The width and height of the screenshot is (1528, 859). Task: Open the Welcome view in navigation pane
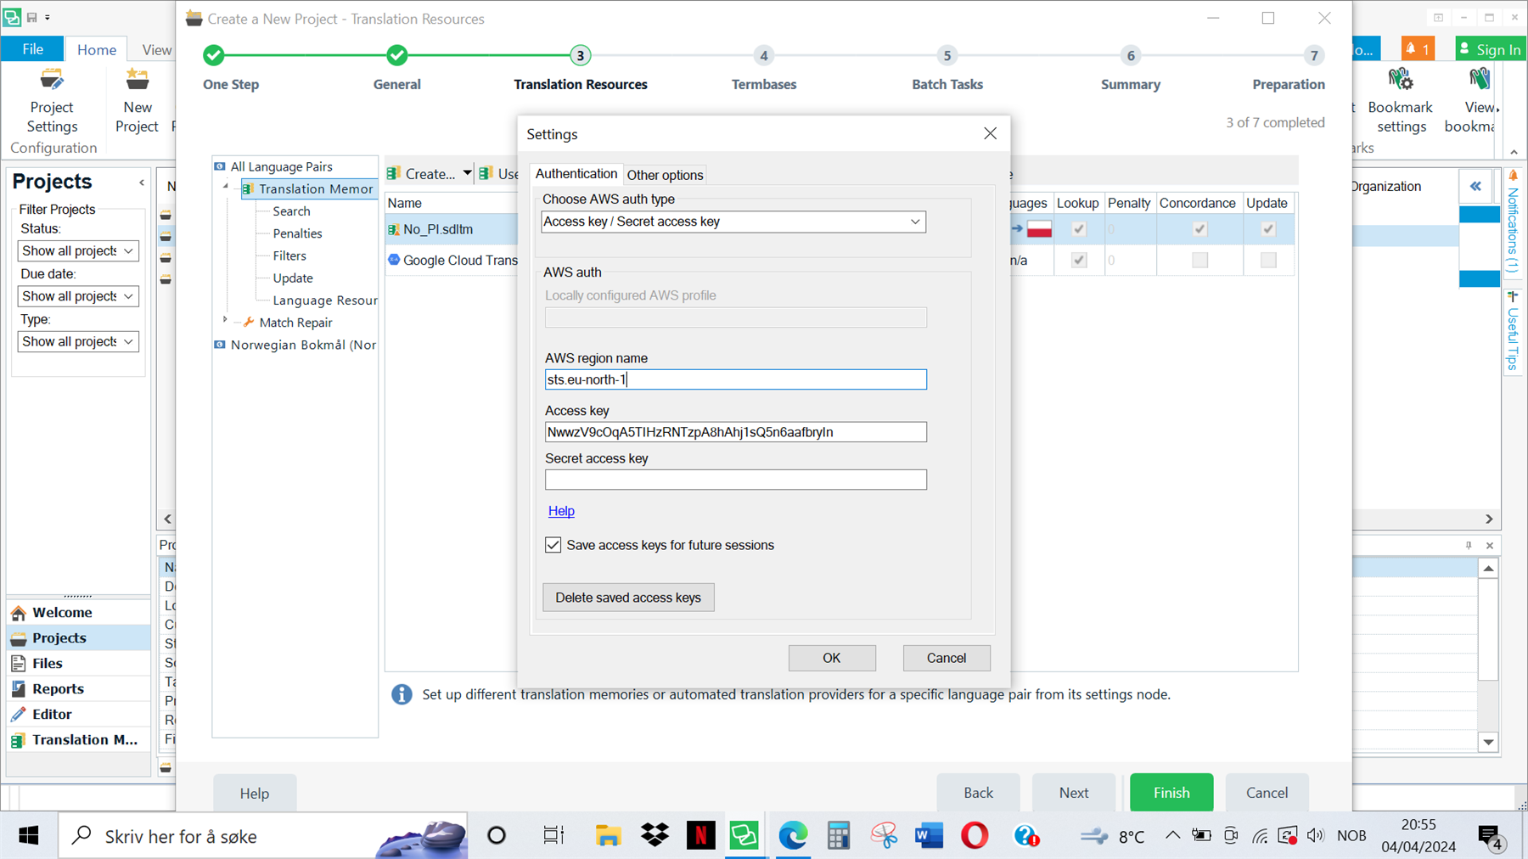[x=78, y=612]
